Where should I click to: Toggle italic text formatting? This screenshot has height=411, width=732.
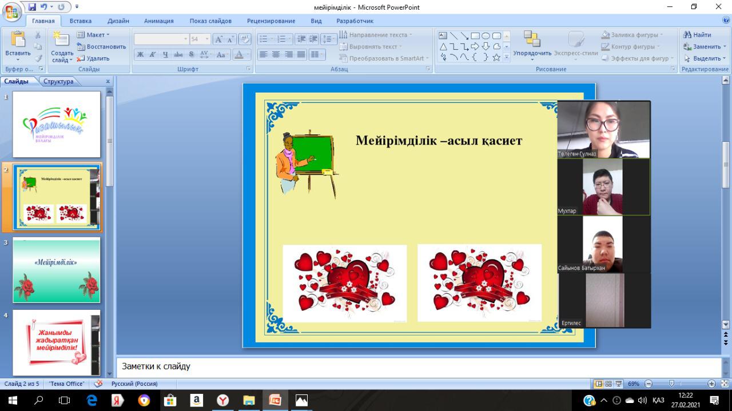click(153, 55)
